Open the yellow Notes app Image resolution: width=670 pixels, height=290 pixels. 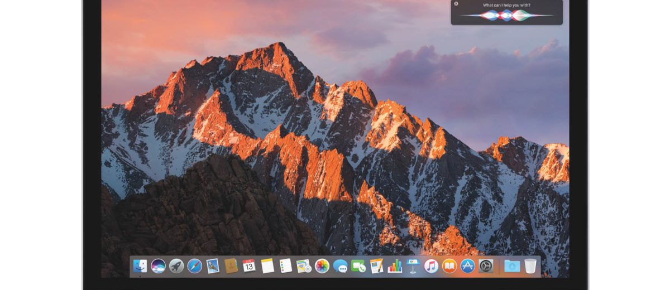tap(267, 266)
